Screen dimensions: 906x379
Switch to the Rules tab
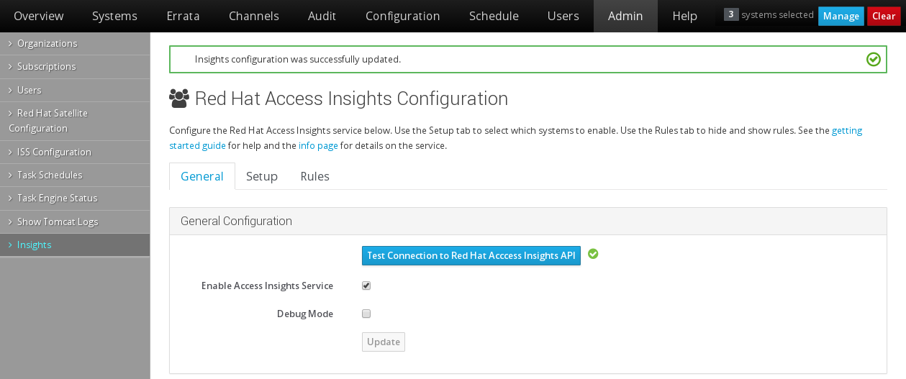(x=315, y=176)
